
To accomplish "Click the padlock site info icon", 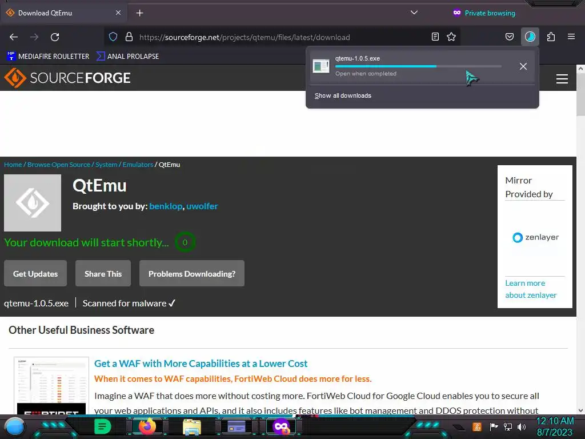I will click(x=129, y=37).
